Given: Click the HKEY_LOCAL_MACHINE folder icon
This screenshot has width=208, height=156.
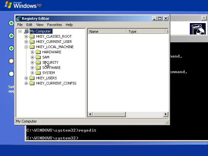Looking at the screenshot, I should [32, 47].
